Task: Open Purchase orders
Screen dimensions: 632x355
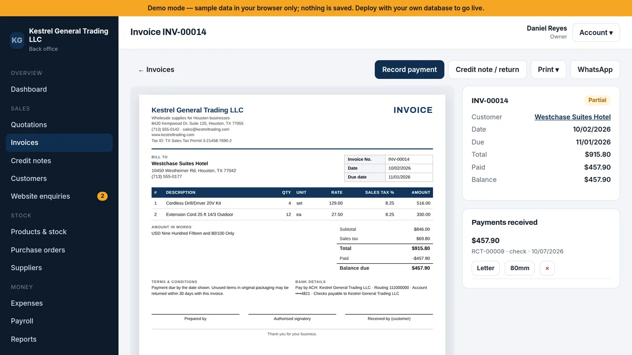Action: click(x=59, y=250)
